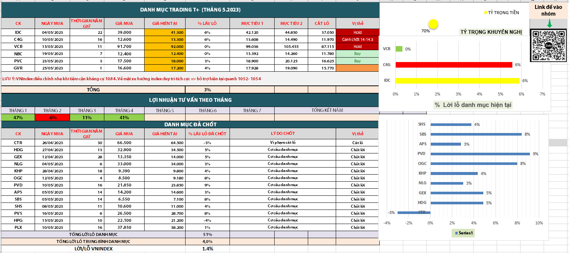
Task: Click the QR code image for Zalo group
Action: click(x=549, y=46)
